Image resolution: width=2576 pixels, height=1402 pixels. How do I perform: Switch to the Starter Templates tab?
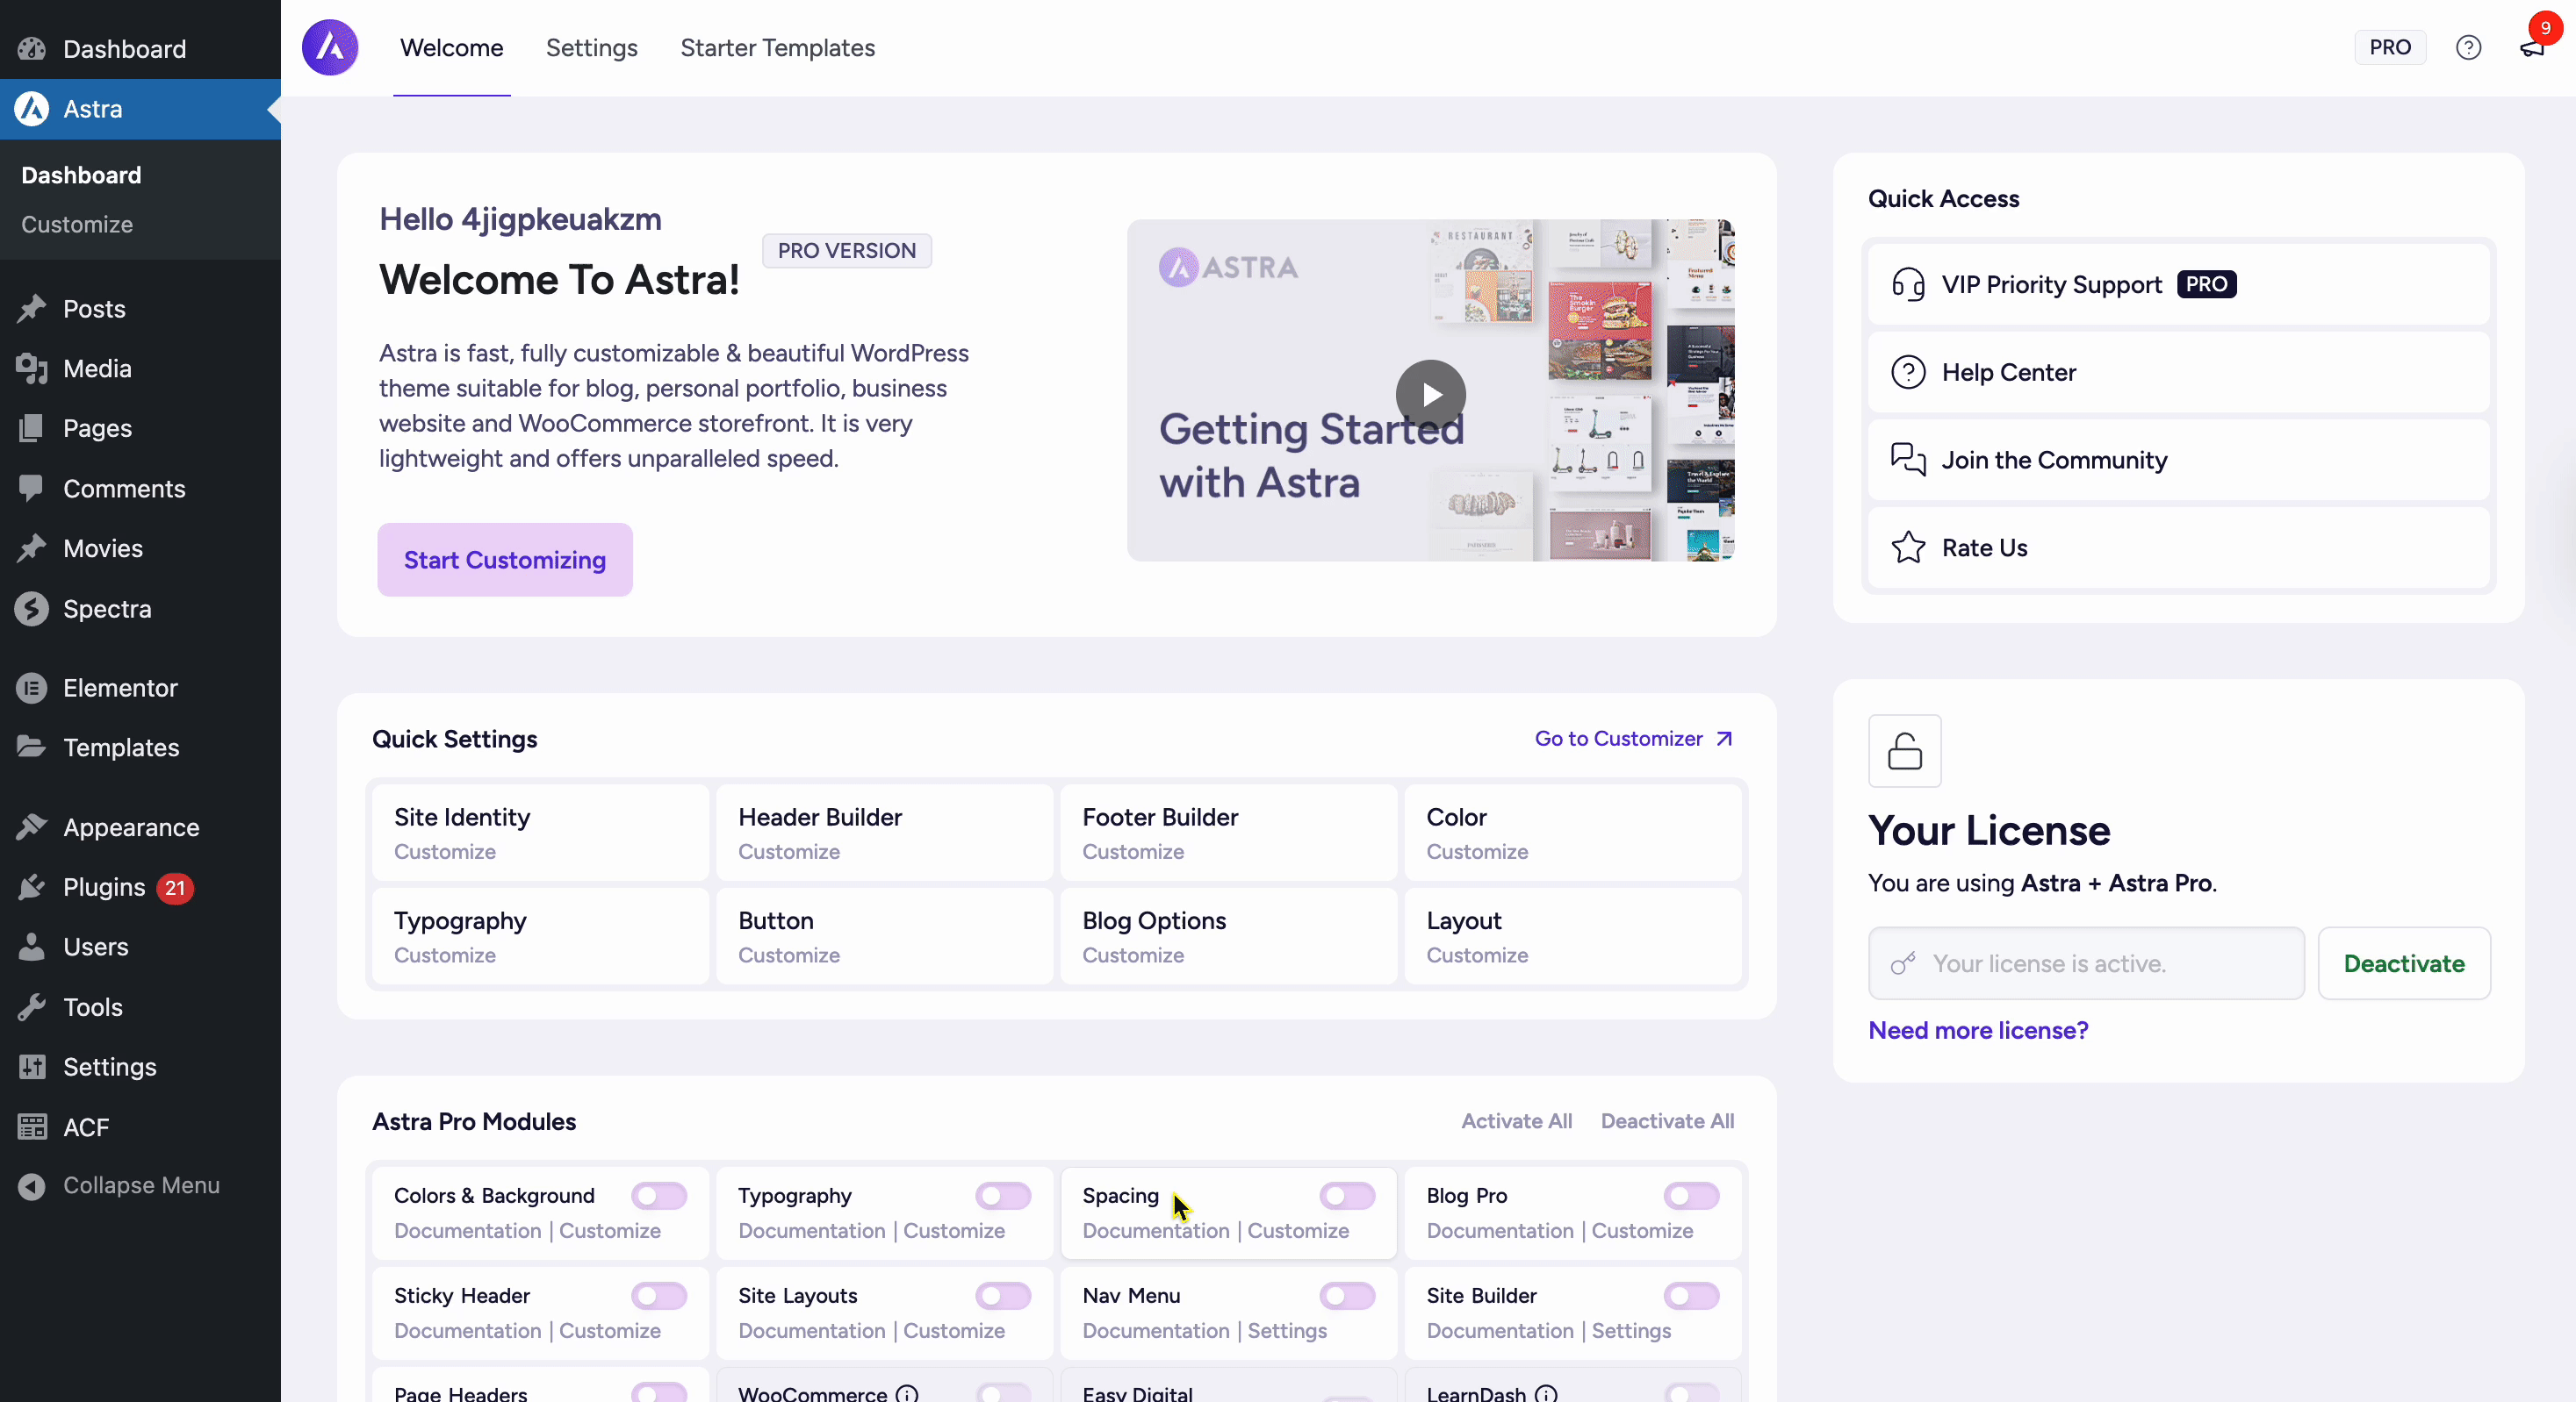pyautogui.click(x=777, y=48)
